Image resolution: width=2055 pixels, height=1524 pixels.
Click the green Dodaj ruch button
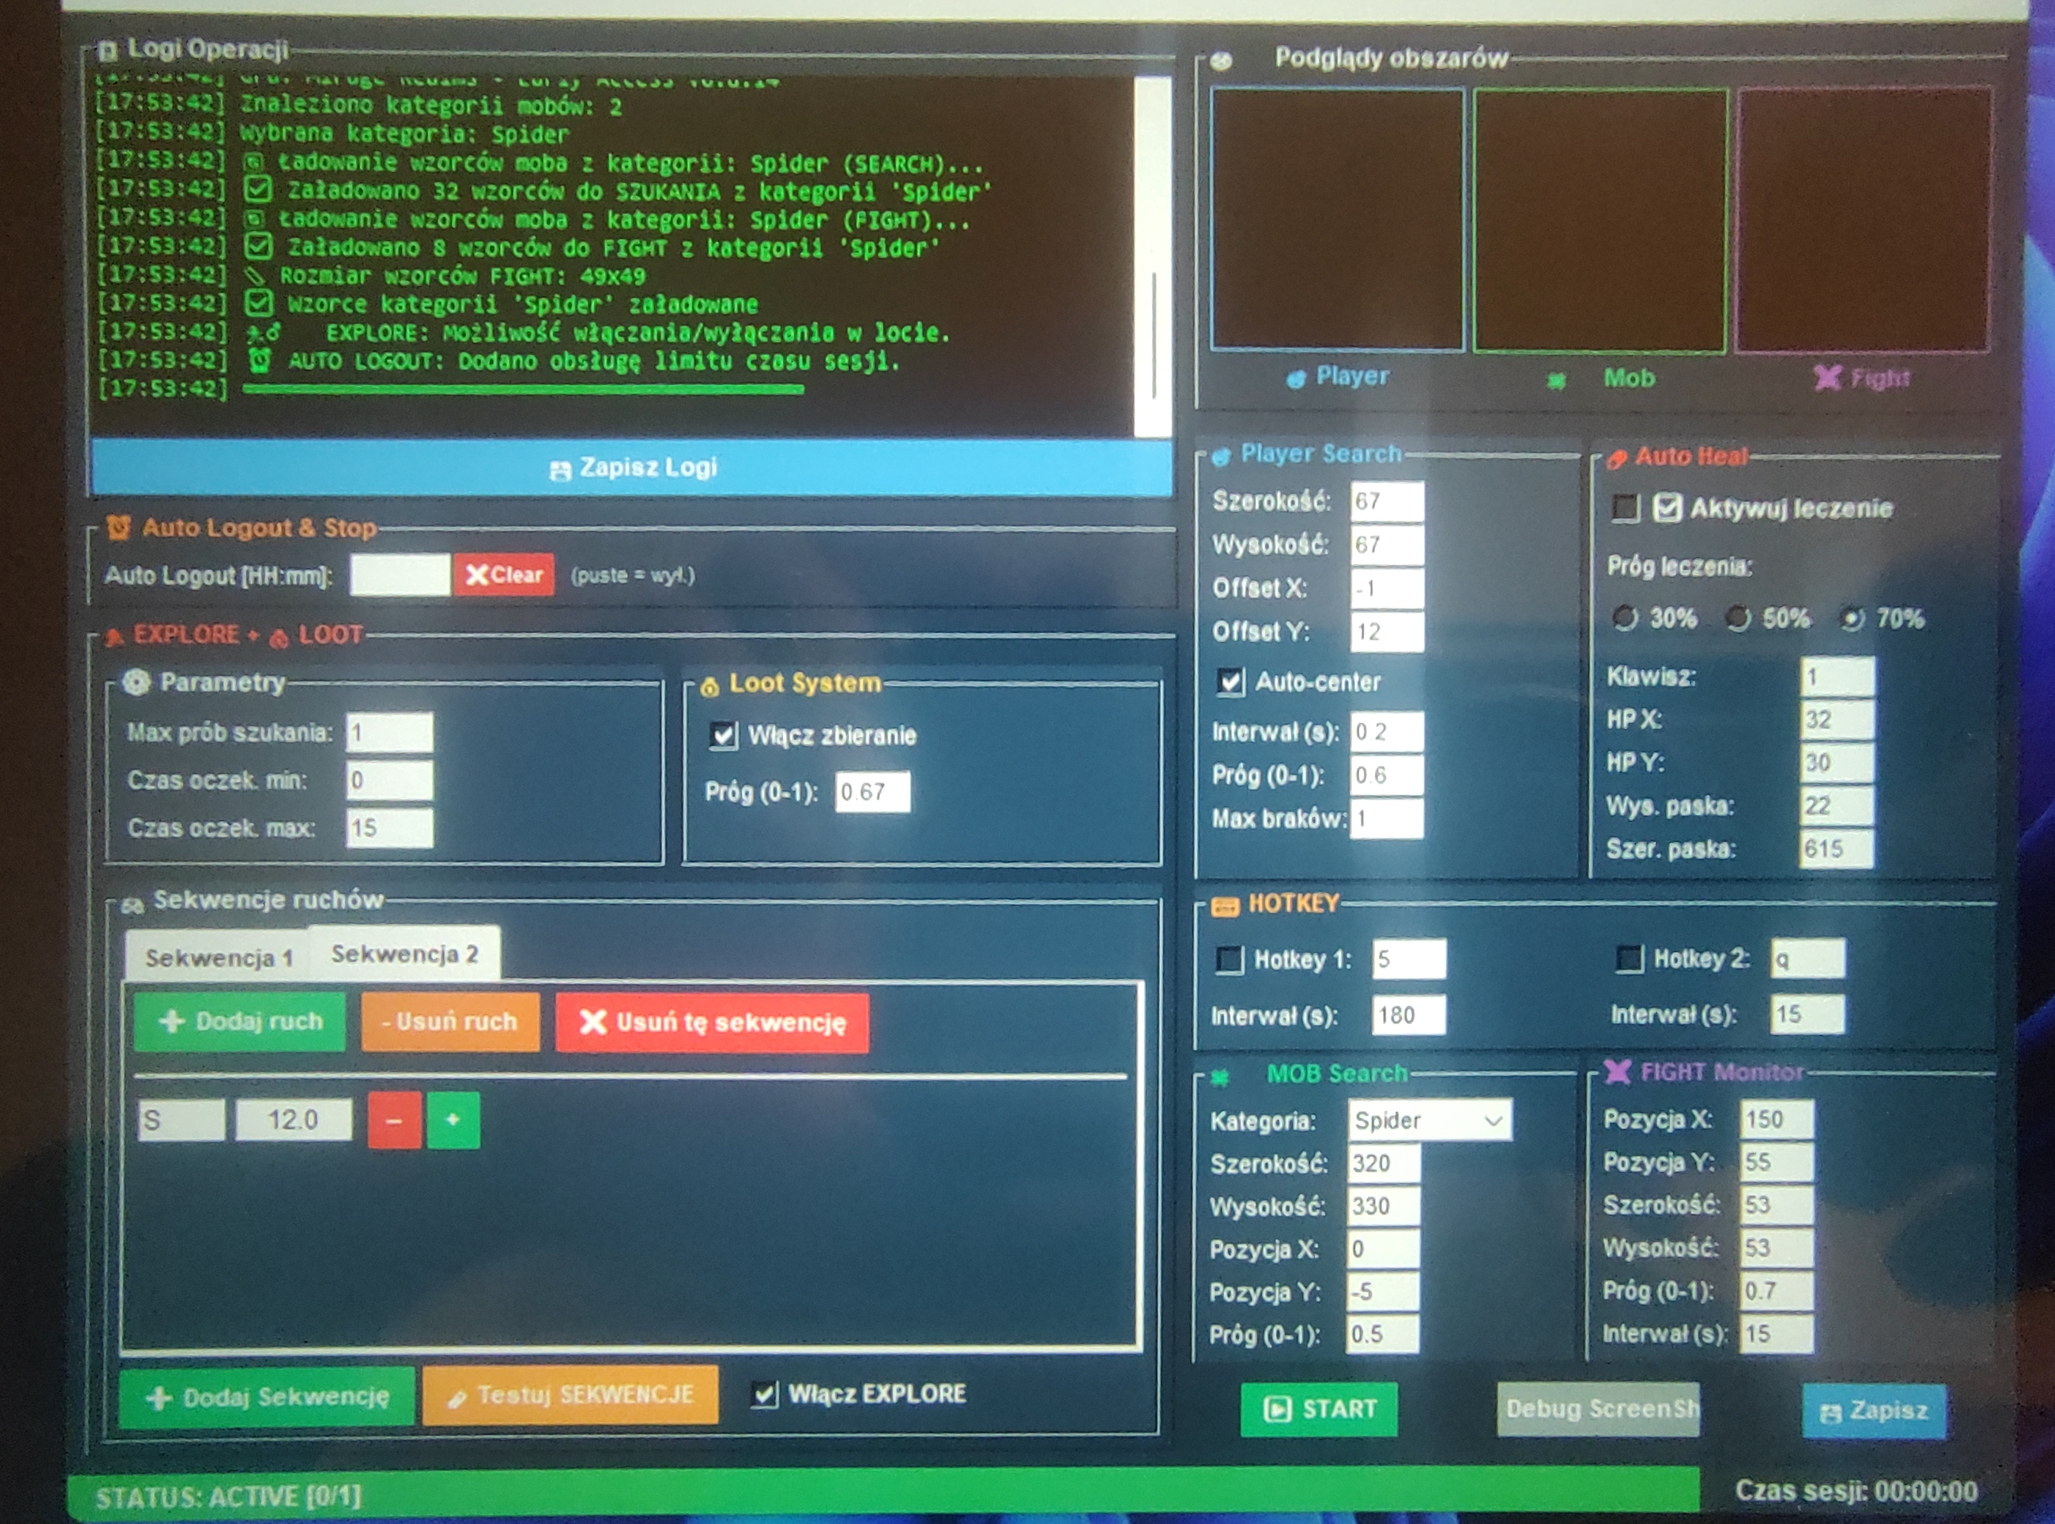(241, 1021)
